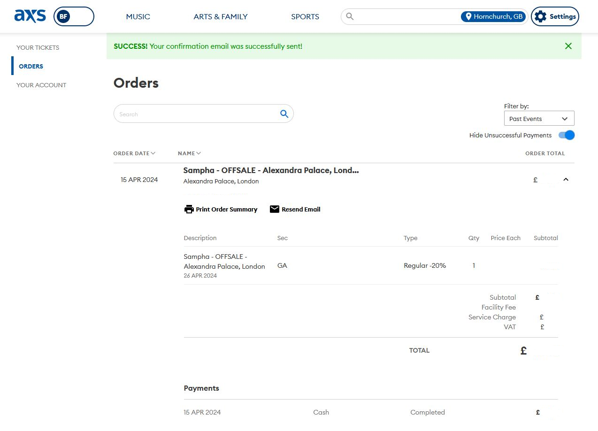Viewport: 598px width, 431px height.
Task: Click the Type column header
Action: [x=410, y=238]
